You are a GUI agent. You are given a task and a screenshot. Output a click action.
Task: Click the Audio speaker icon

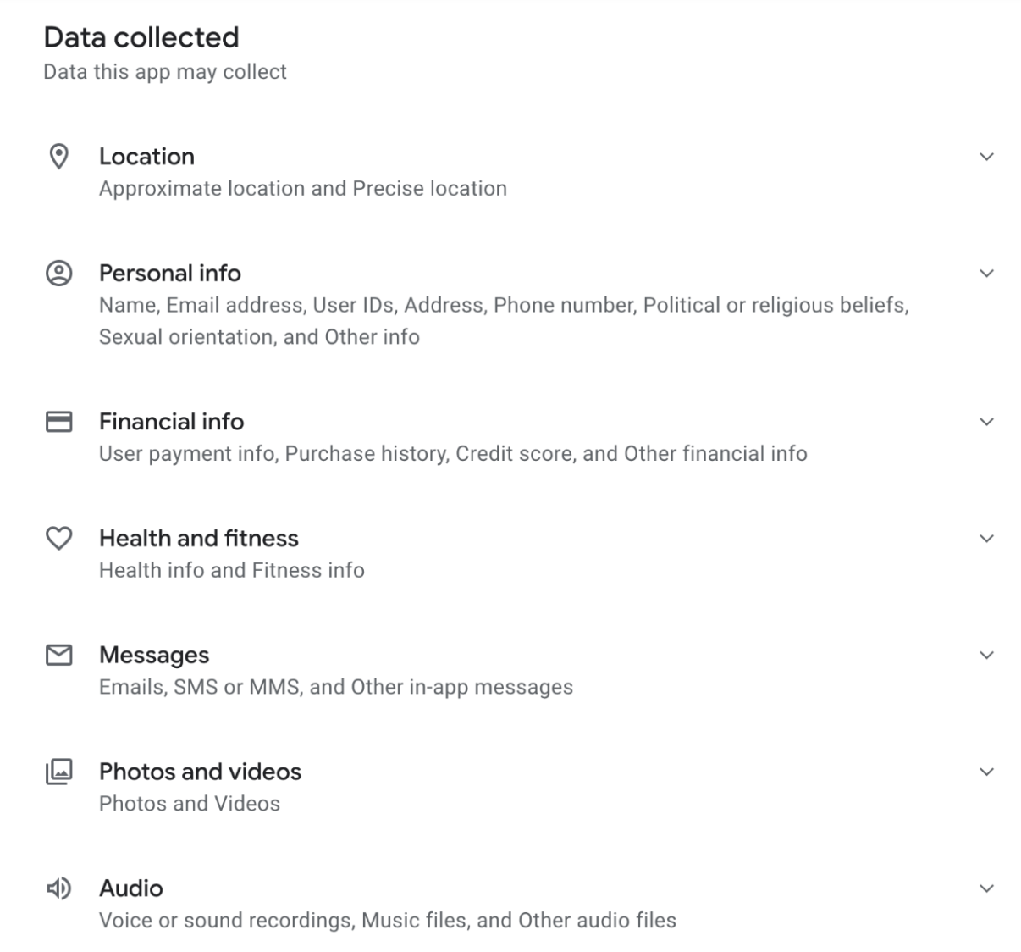58,888
